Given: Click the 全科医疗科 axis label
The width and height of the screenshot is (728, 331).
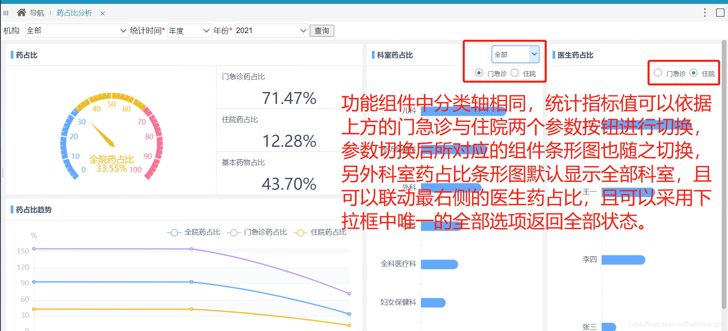Looking at the screenshot, I should point(398,264).
